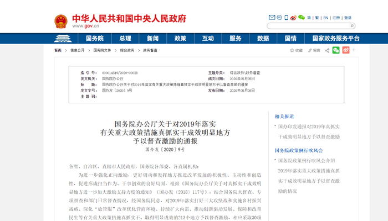Open the email envelope icon in header

coord(272,17)
